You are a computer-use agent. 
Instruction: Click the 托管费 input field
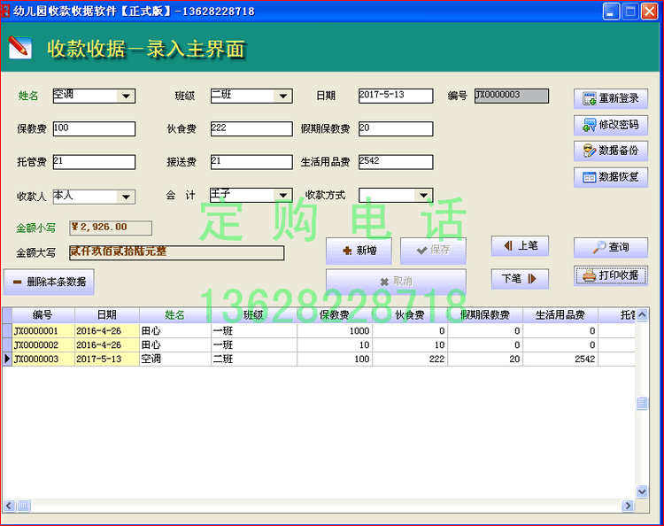point(94,162)
